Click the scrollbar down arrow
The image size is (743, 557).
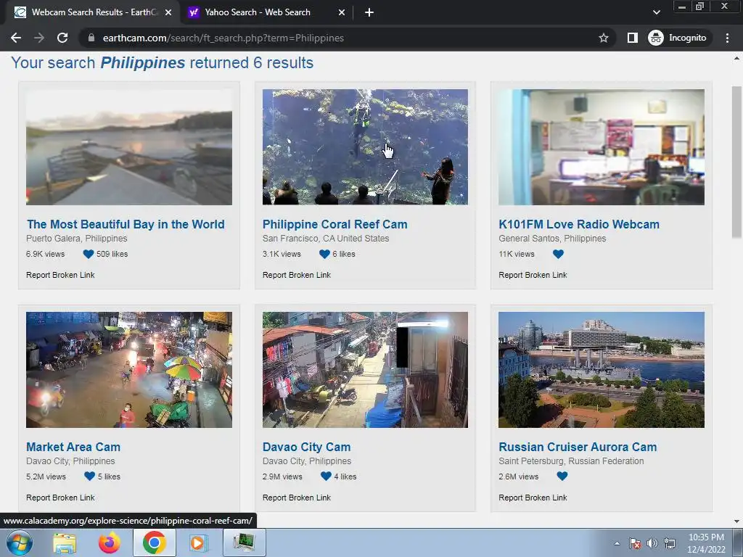coord(736,521)
